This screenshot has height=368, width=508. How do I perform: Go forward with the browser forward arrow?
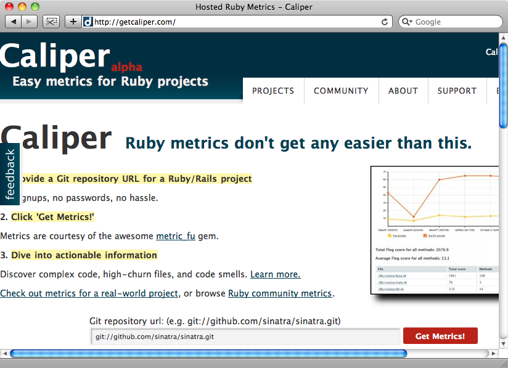coord(30,22)
